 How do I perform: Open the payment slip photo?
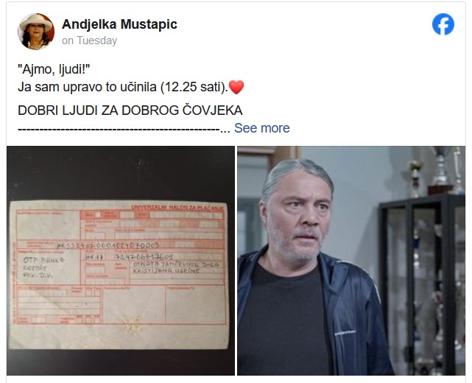121,261
